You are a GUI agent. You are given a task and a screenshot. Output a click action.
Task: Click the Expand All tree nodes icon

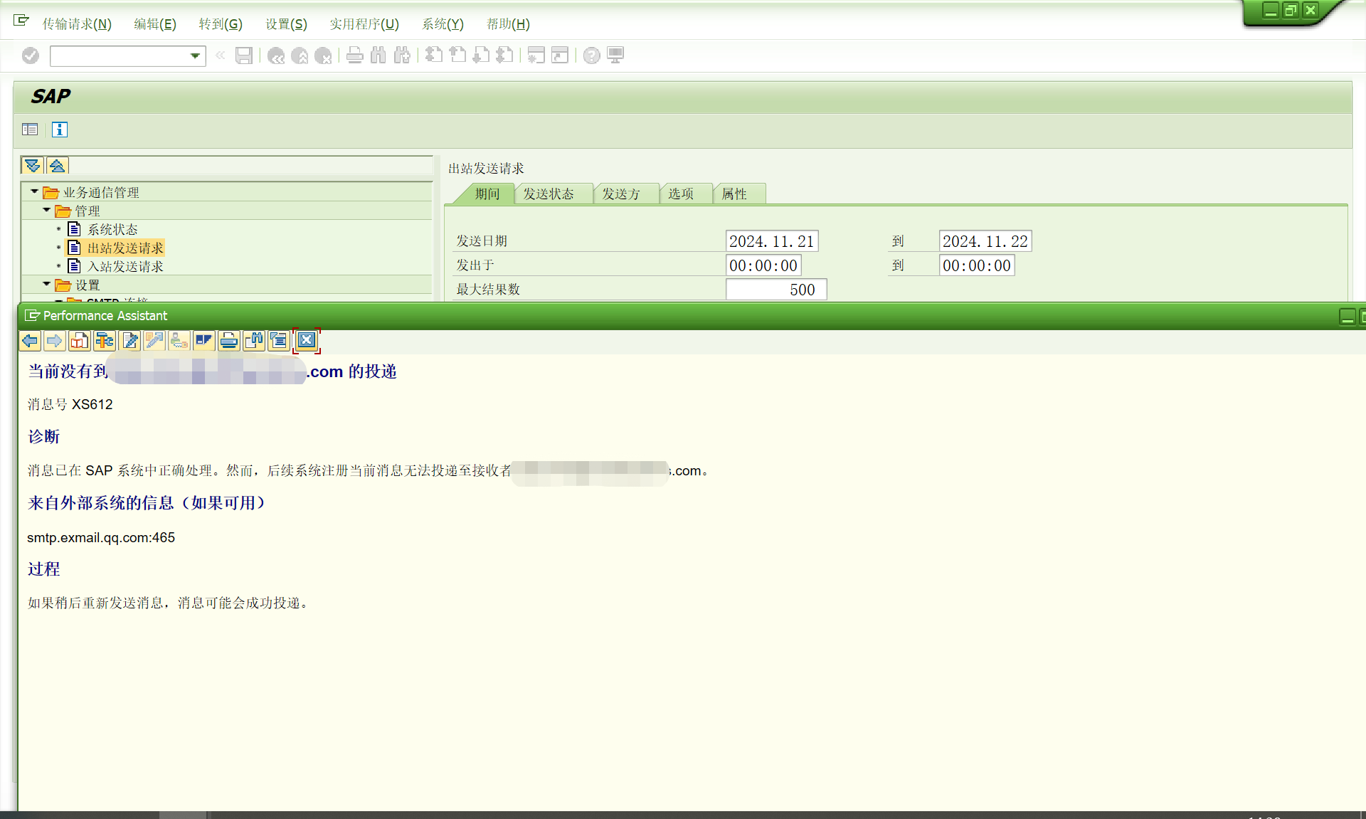pyautogui.click(x=33, y=166)
